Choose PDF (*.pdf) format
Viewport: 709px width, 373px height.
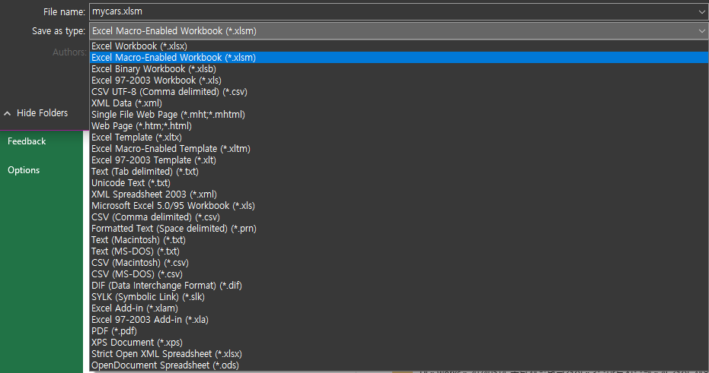click(399, 331)
